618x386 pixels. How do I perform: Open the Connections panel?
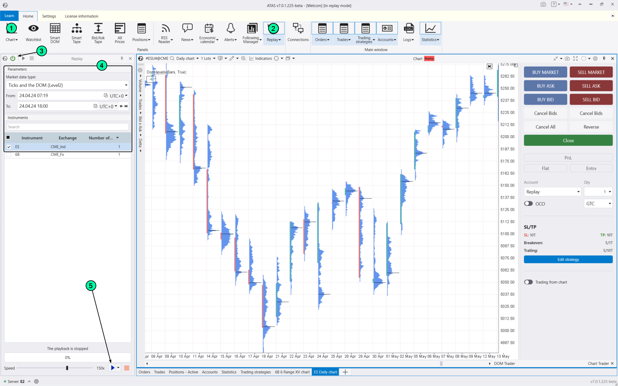[298, 32]
